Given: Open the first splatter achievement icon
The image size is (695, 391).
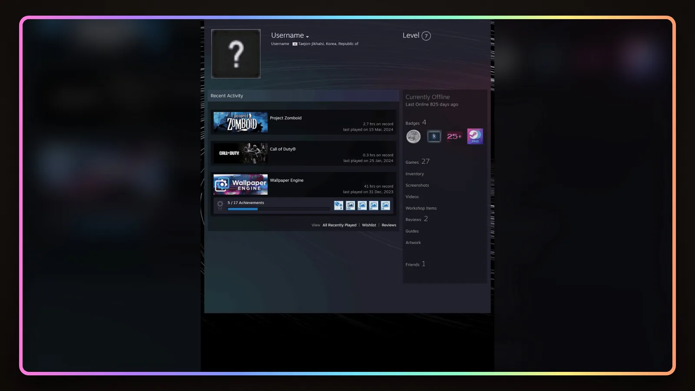Looking at the screenshot, I should (x=338, y=205).
